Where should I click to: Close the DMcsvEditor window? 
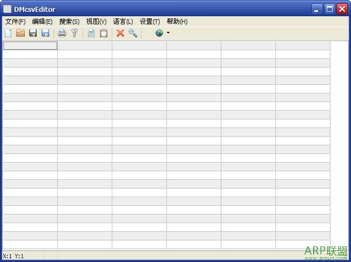(x=342, y=9)
